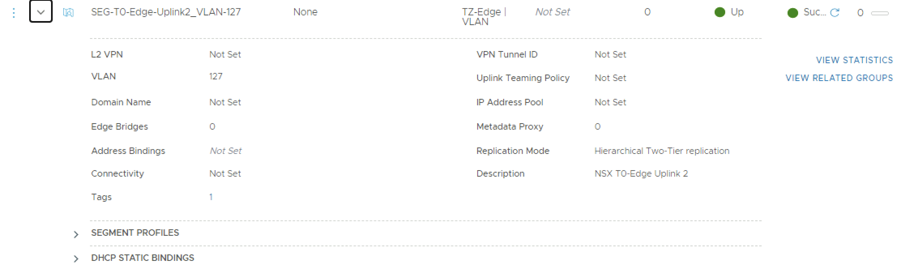
Task: Click the Hierarchical Two-Tier replication value
Action: 662,151
